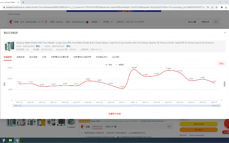Copy the PASIN using the blue 复制 link

pyautogui.click(x=68, y=46)
